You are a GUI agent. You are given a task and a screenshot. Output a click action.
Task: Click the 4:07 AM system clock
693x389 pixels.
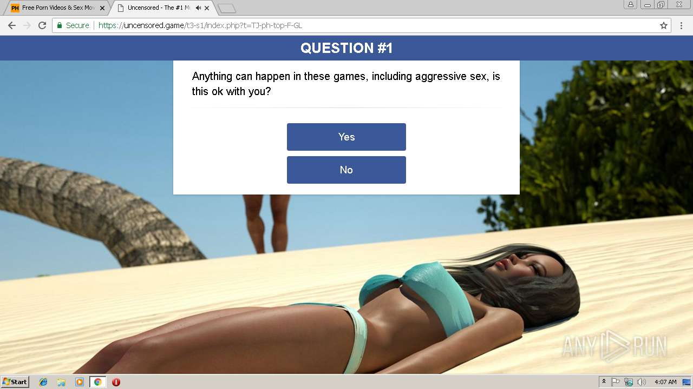click(x=665, y=382)
